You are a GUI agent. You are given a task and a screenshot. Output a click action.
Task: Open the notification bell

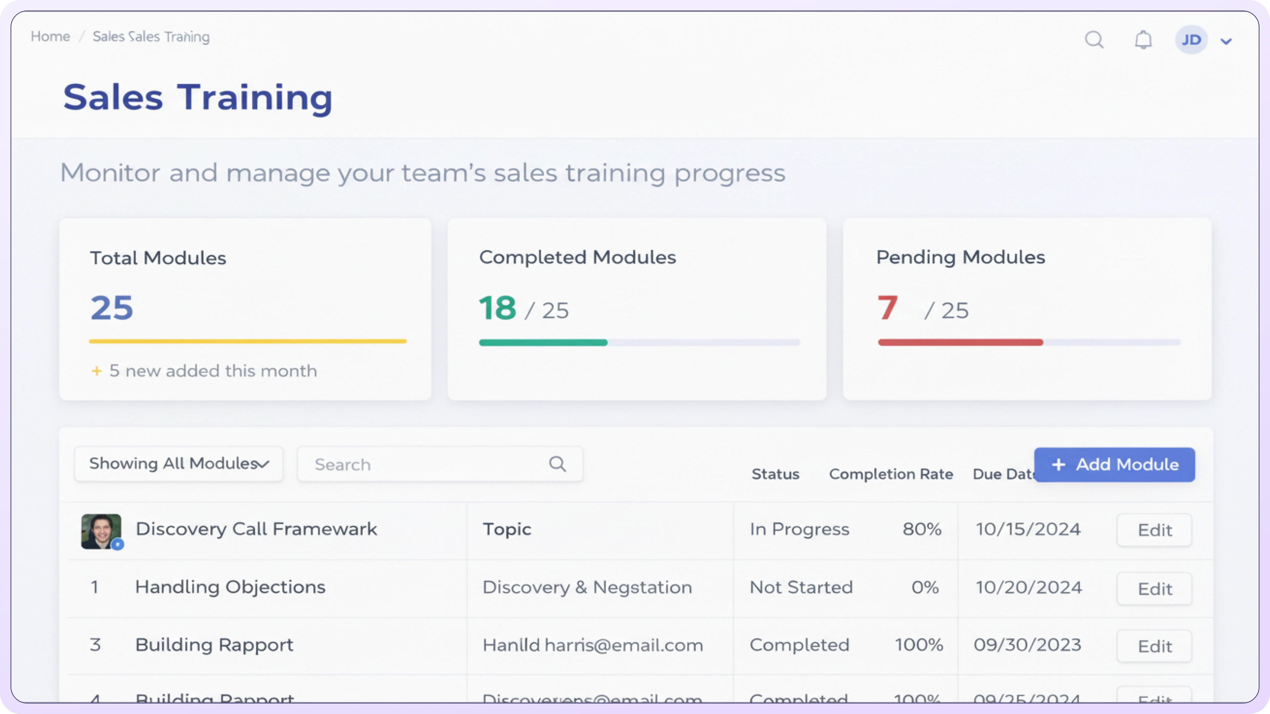click(1143, 39)
